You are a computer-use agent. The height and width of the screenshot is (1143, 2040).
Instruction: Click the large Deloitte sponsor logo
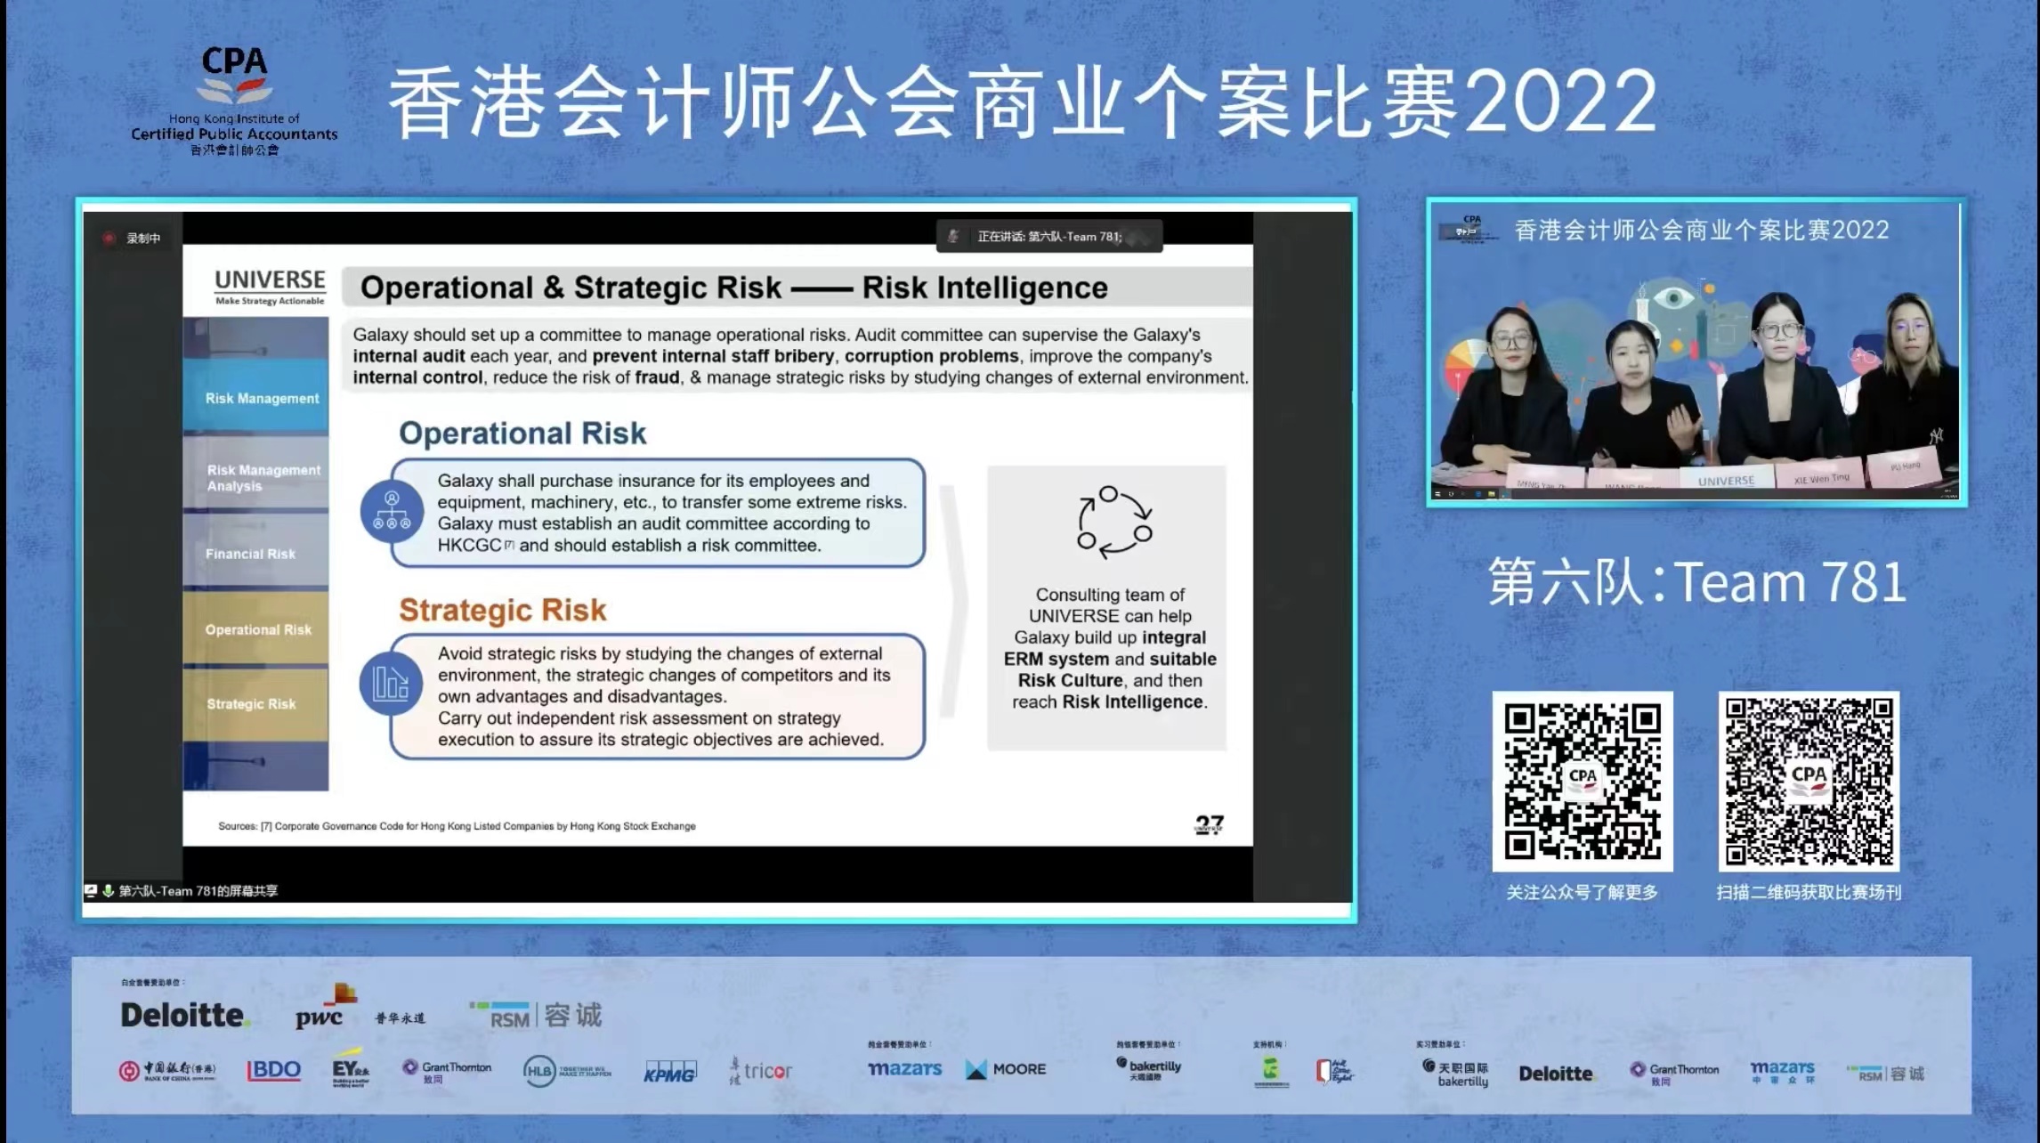(x=183, y=1015)
